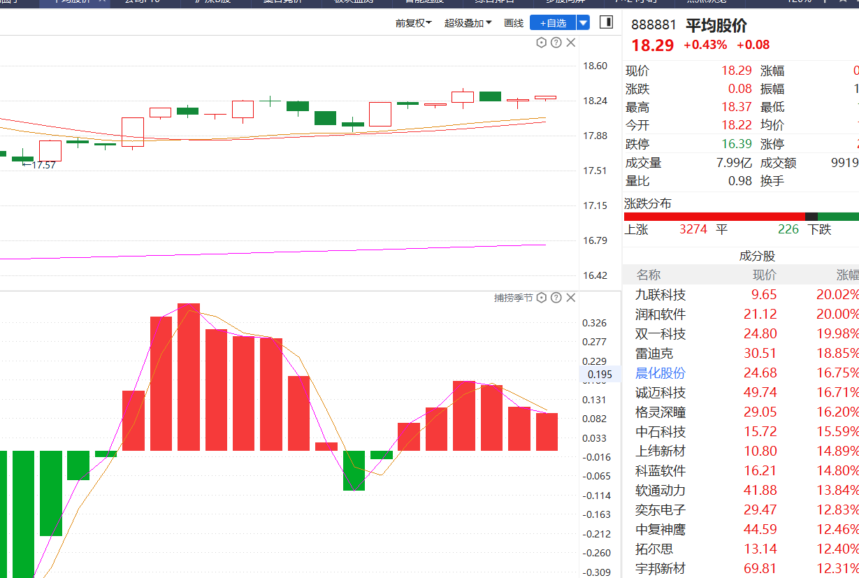
Task: Click the 成分股 section header
Action: [x=758, y=256]
